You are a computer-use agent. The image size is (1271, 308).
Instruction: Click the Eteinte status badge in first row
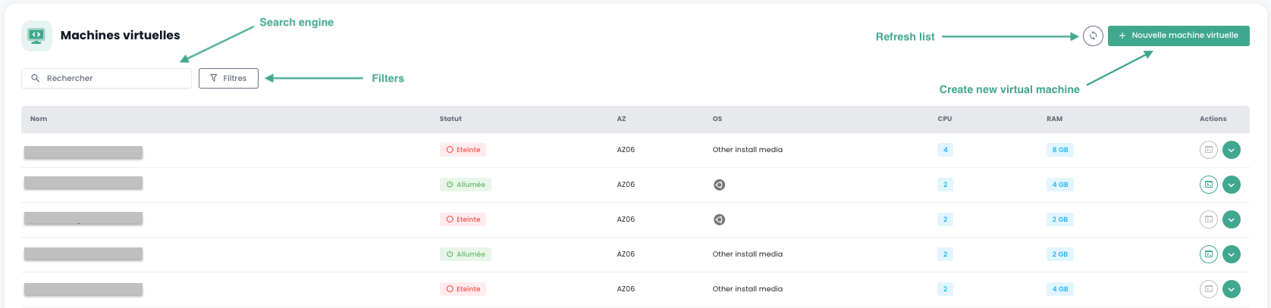pyautogui.click(x=463, y=150)
